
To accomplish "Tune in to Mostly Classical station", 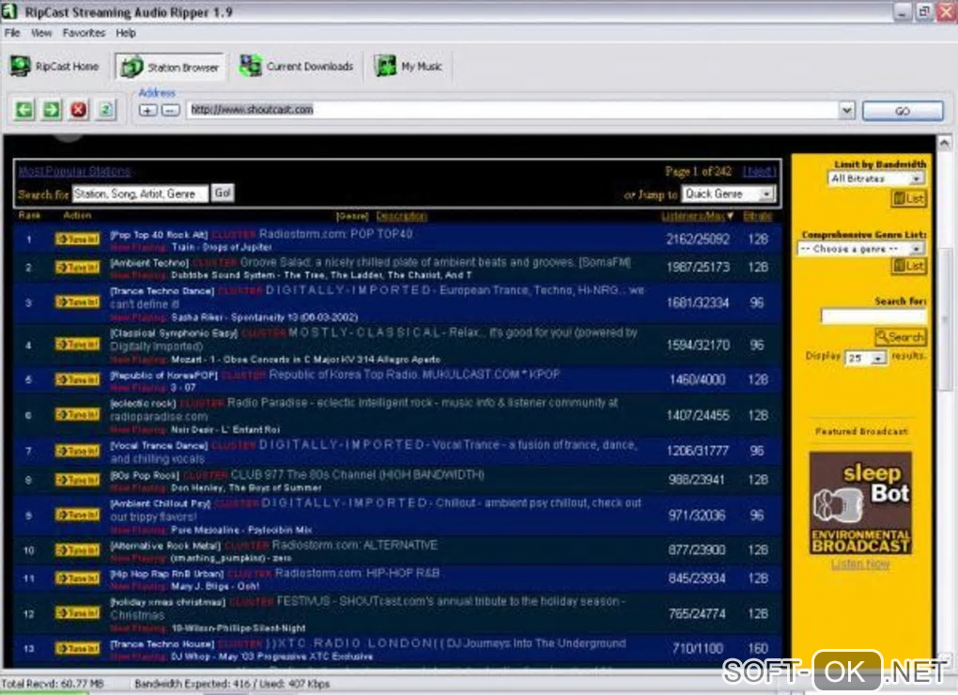I will 77,345.
